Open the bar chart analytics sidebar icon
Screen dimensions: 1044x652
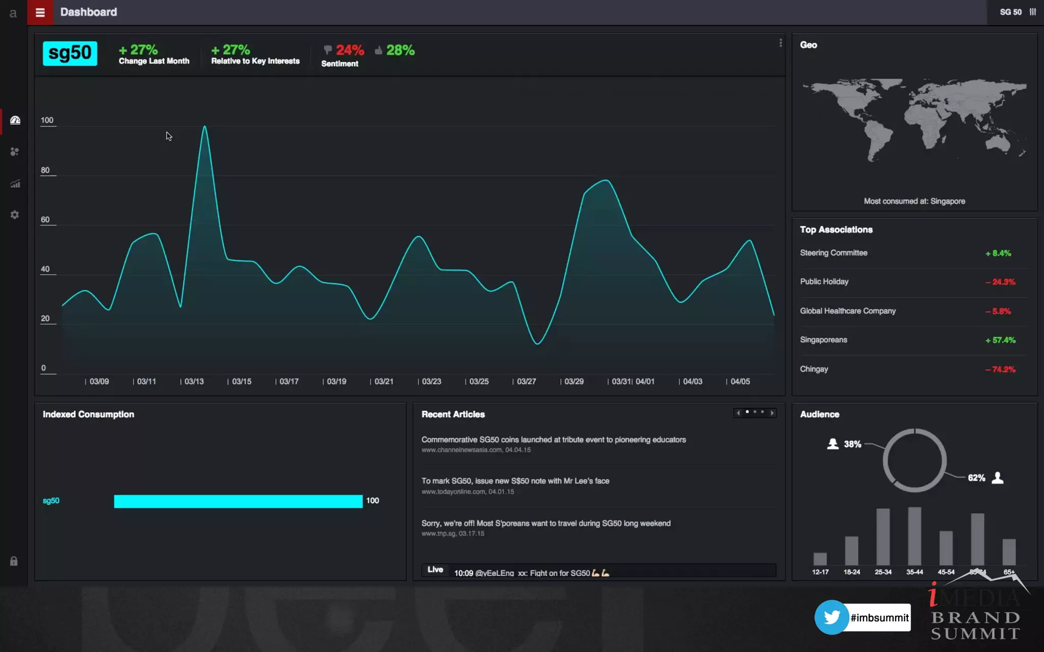(15, 184)
